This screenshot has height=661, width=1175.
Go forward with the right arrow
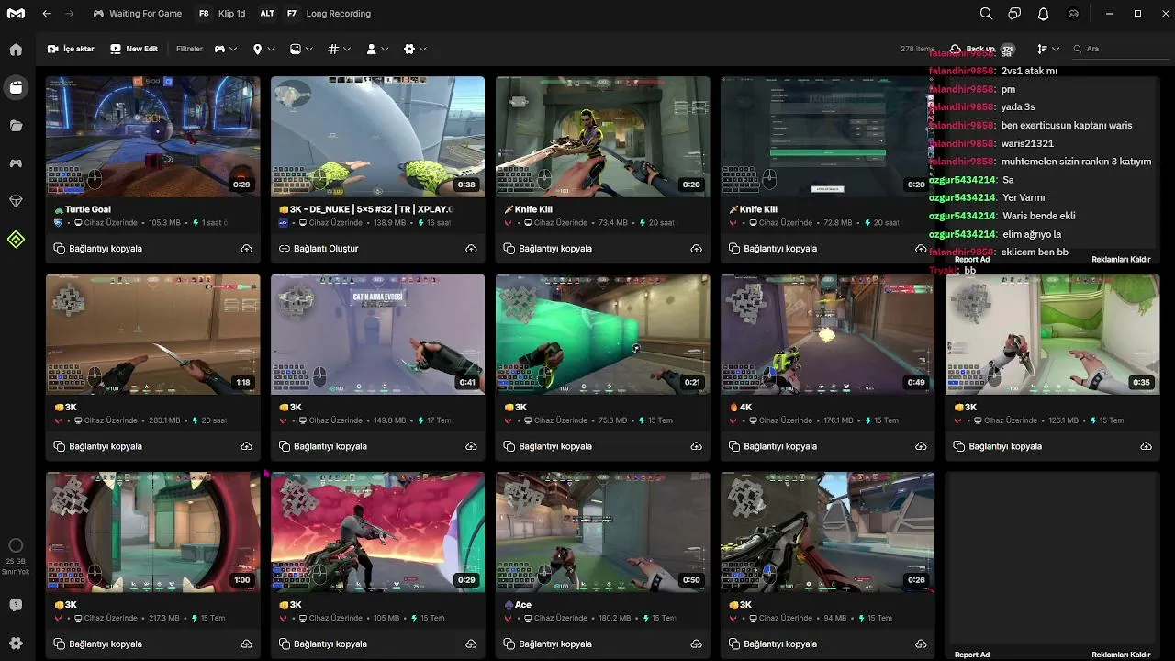[x=69, y=14]
